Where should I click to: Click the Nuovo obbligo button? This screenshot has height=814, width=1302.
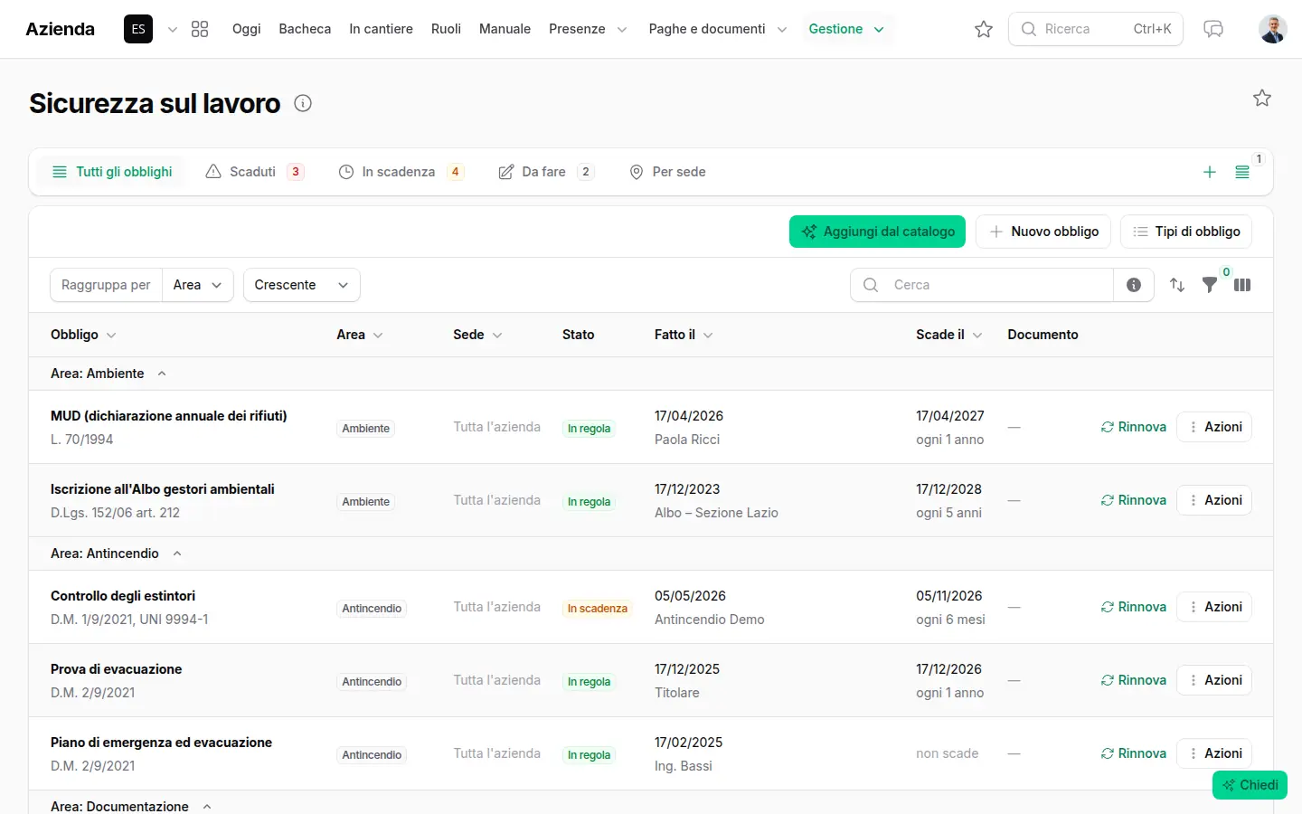click(1044, 232)
